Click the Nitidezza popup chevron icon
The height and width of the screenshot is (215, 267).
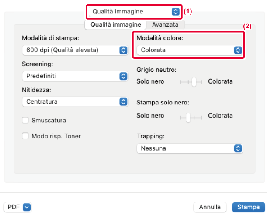(x=123, y=102)
